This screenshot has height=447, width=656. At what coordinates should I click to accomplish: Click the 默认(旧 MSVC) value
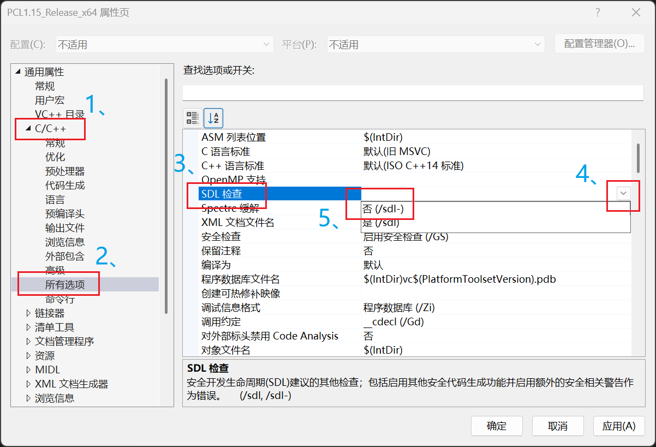pyautogui.click(x=397, y=152)
